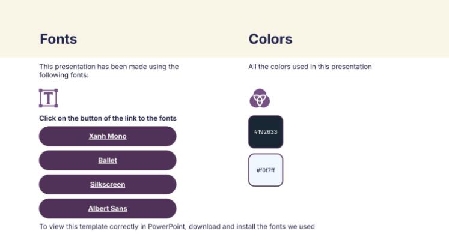The height and width of the screenshot is (252, 449).
Task: Click 'All the colors used in this presentation'
Action: (x=310, y=67)
